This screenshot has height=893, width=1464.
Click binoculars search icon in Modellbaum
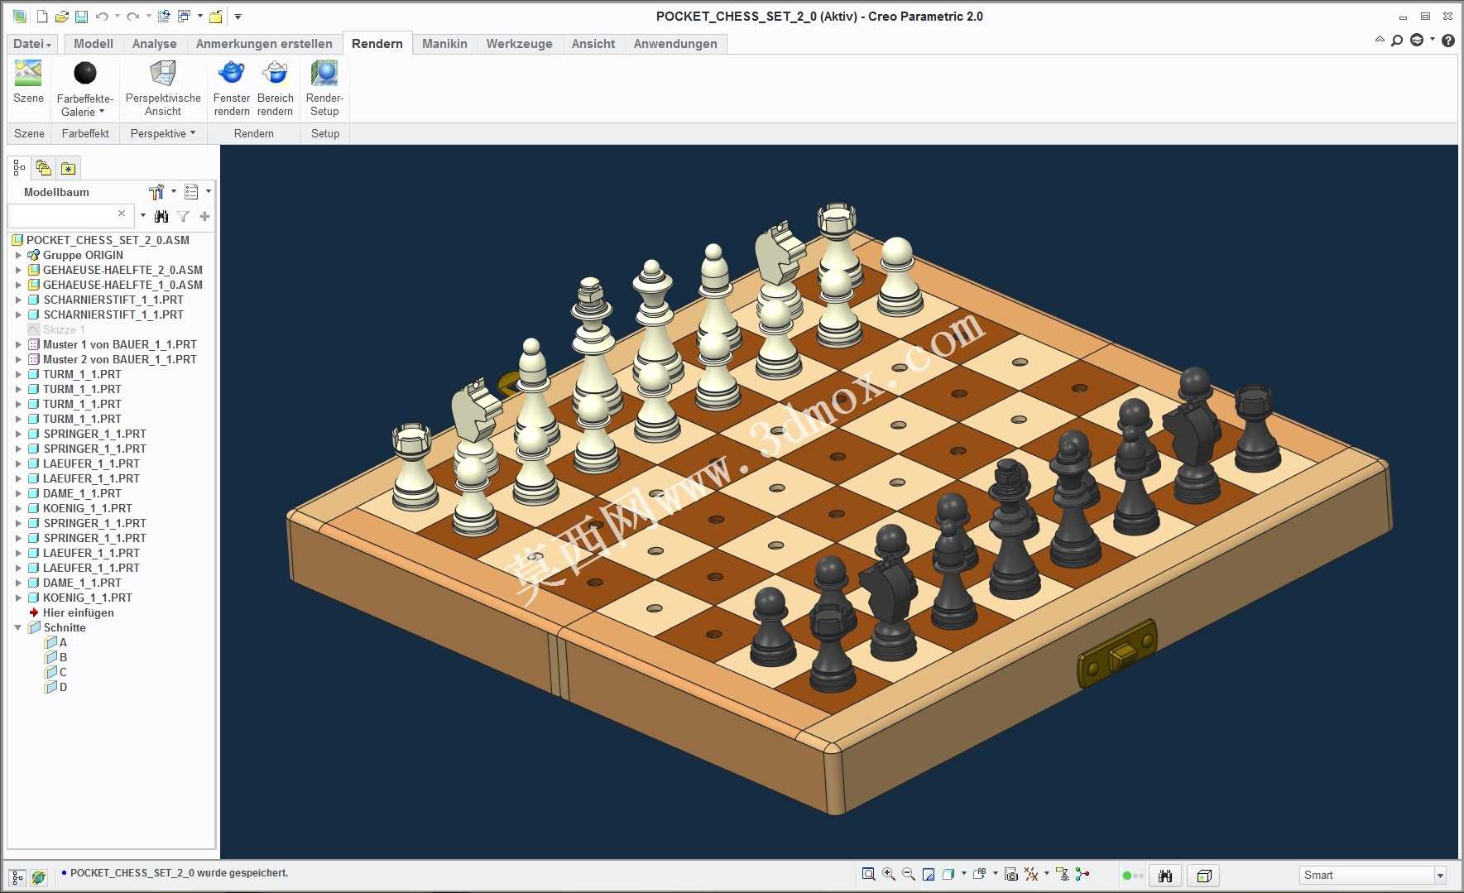pyautogui.click(x=161, y=216)
